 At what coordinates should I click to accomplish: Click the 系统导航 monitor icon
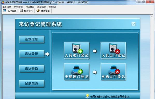point(5,10)
